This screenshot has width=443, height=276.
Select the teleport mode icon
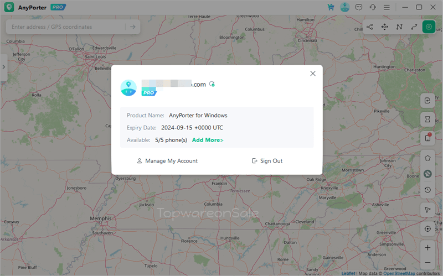coord(370,27)
